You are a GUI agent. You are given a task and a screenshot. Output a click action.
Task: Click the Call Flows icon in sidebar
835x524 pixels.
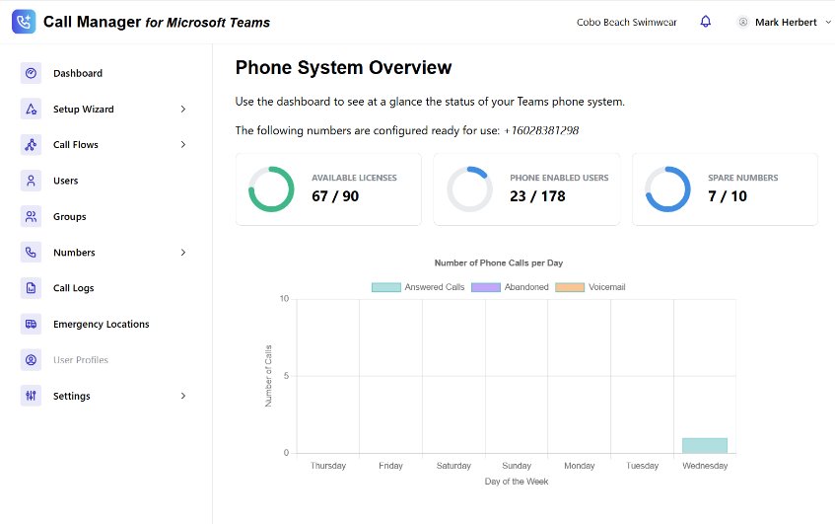click(31, 145)
